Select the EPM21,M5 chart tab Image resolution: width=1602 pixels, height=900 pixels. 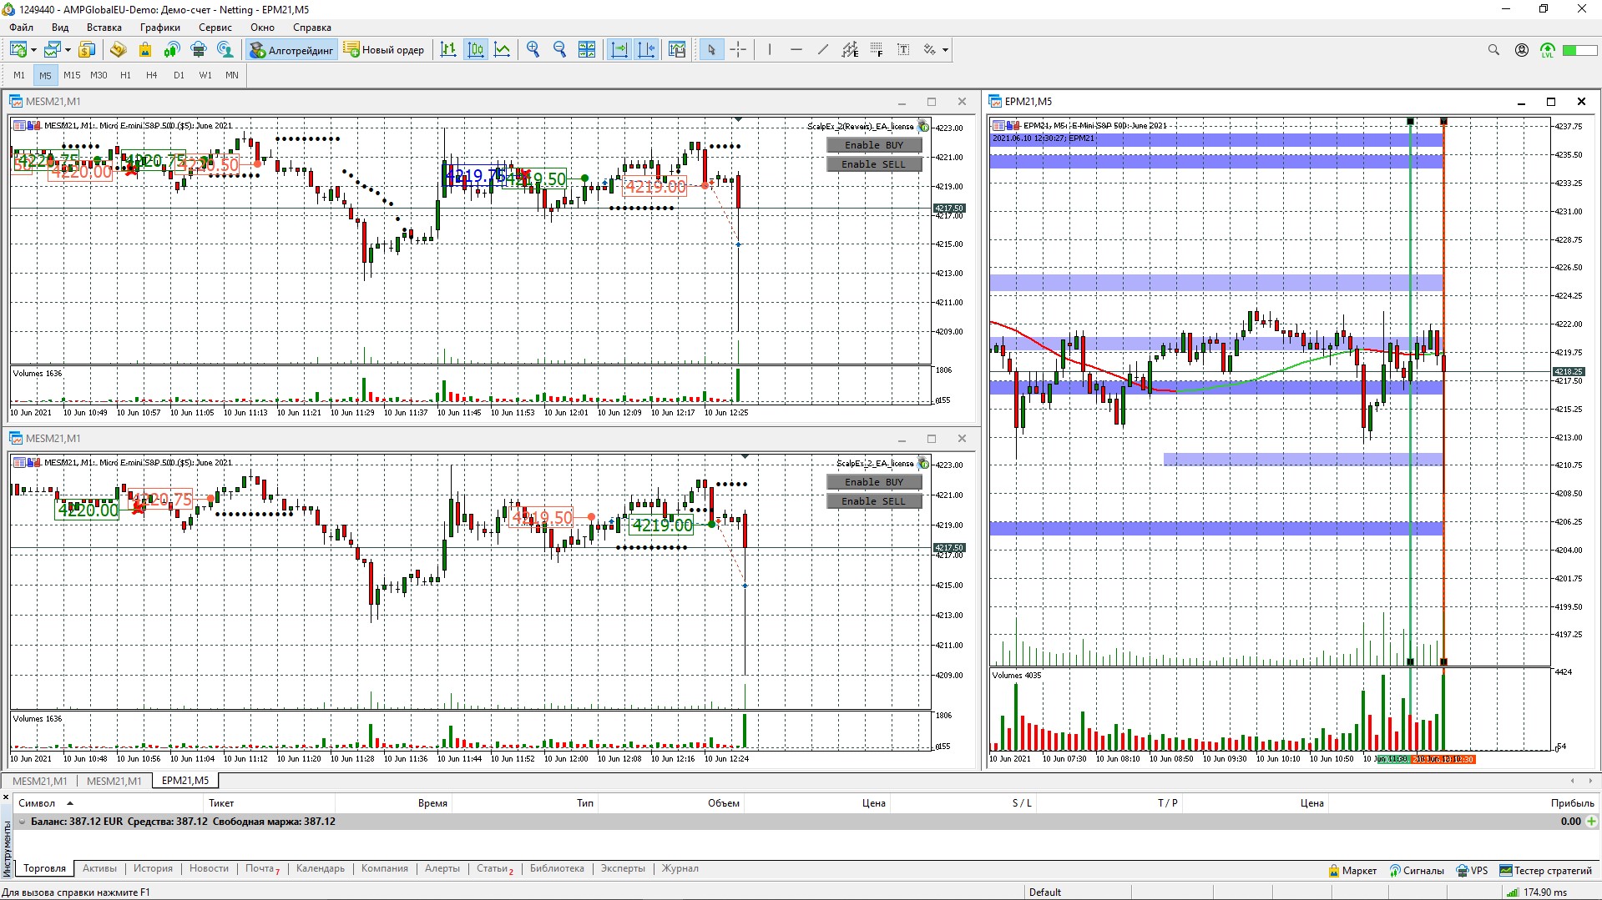point(185,781)
